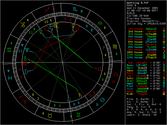Click the 'Car: 1, Fix: 6, Mut: 6' line
Image resolution: width=167 pixels, height=125 pixels.
(144, 104)
